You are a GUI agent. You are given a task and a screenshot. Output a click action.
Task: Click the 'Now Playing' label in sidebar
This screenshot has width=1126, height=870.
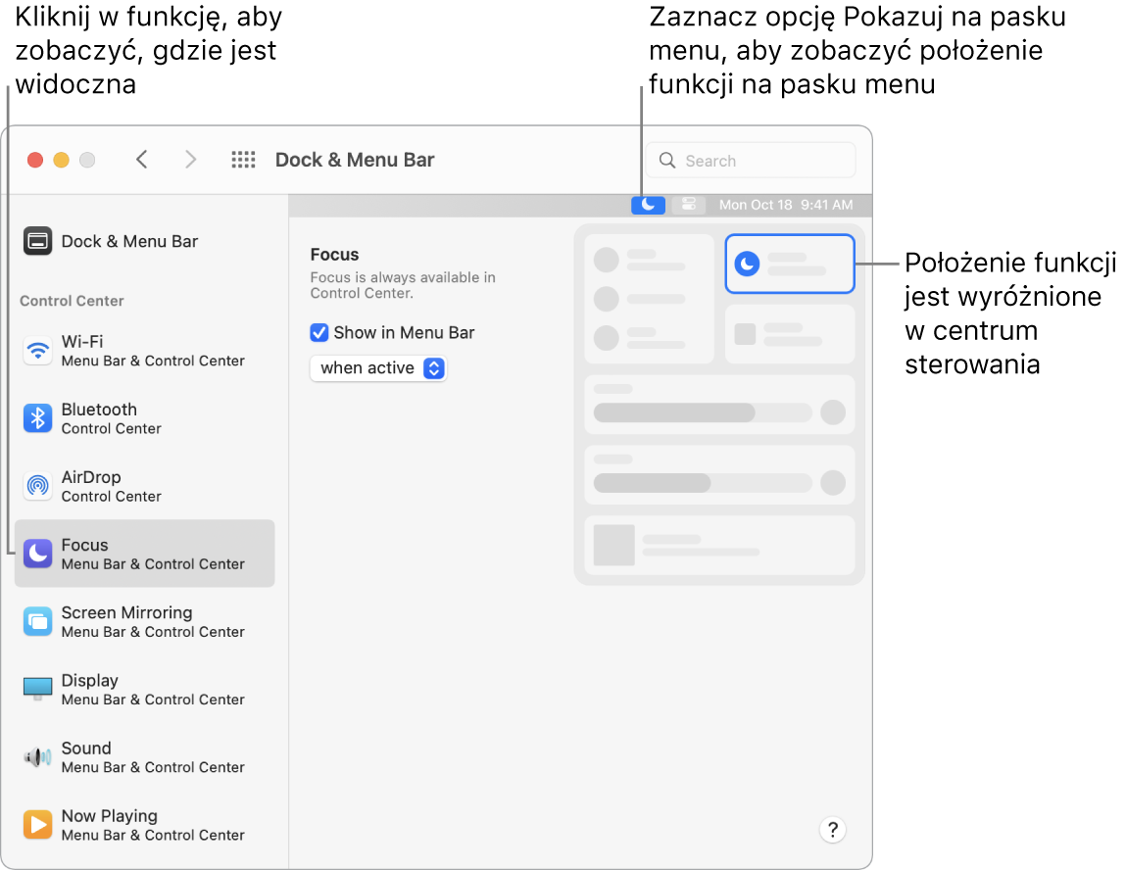point(109,815)
